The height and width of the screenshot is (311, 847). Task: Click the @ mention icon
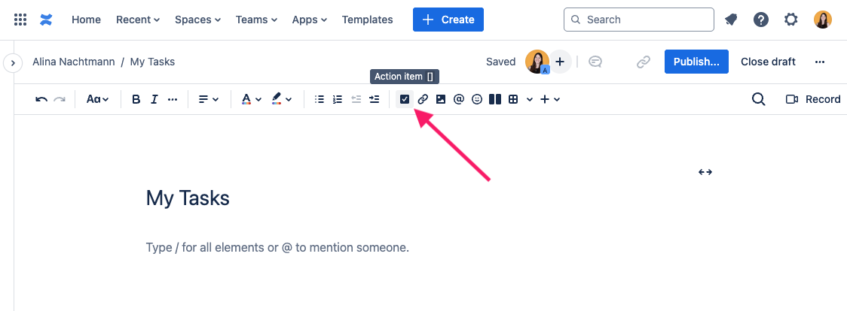pyautogui.click(x=459, y=99)
